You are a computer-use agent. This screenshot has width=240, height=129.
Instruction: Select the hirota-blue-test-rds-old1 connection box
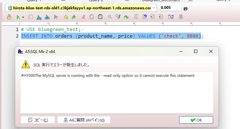coord(81,8)
